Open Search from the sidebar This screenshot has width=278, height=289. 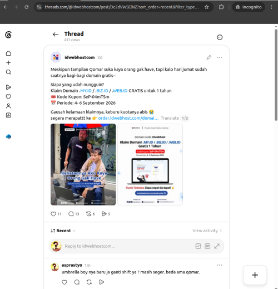pos(8,72)
